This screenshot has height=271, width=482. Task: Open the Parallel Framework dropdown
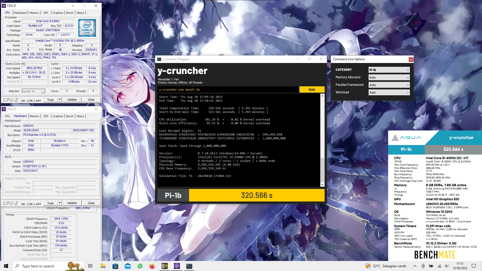[x=389, y=85]
